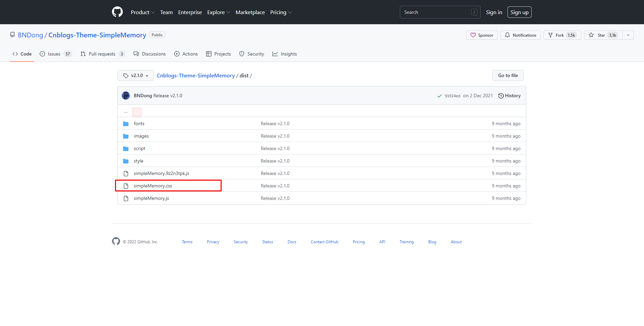Focus the GitHub search field
The width and height of the screenshot is (644, 326).
440,12
